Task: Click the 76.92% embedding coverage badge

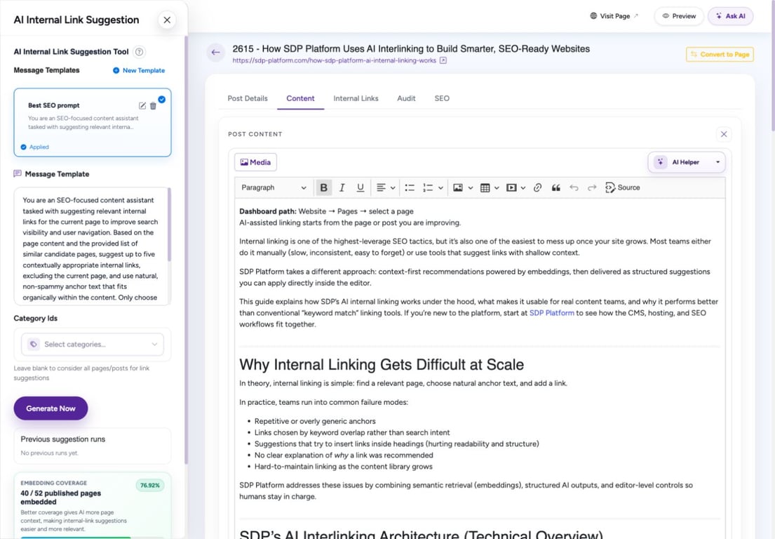Action: (150, 485)
